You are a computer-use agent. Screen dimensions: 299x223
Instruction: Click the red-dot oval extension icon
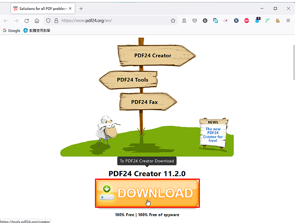tap(226, 21)
